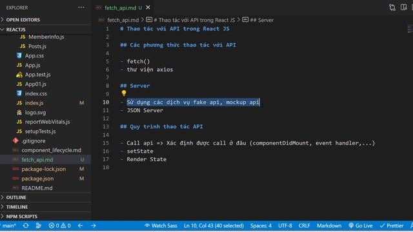Change line ending via CRLF
This screenshot has height=232, width=413.
coord(304,226)
